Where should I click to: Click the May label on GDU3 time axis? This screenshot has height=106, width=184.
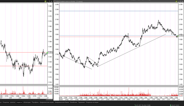159,99
